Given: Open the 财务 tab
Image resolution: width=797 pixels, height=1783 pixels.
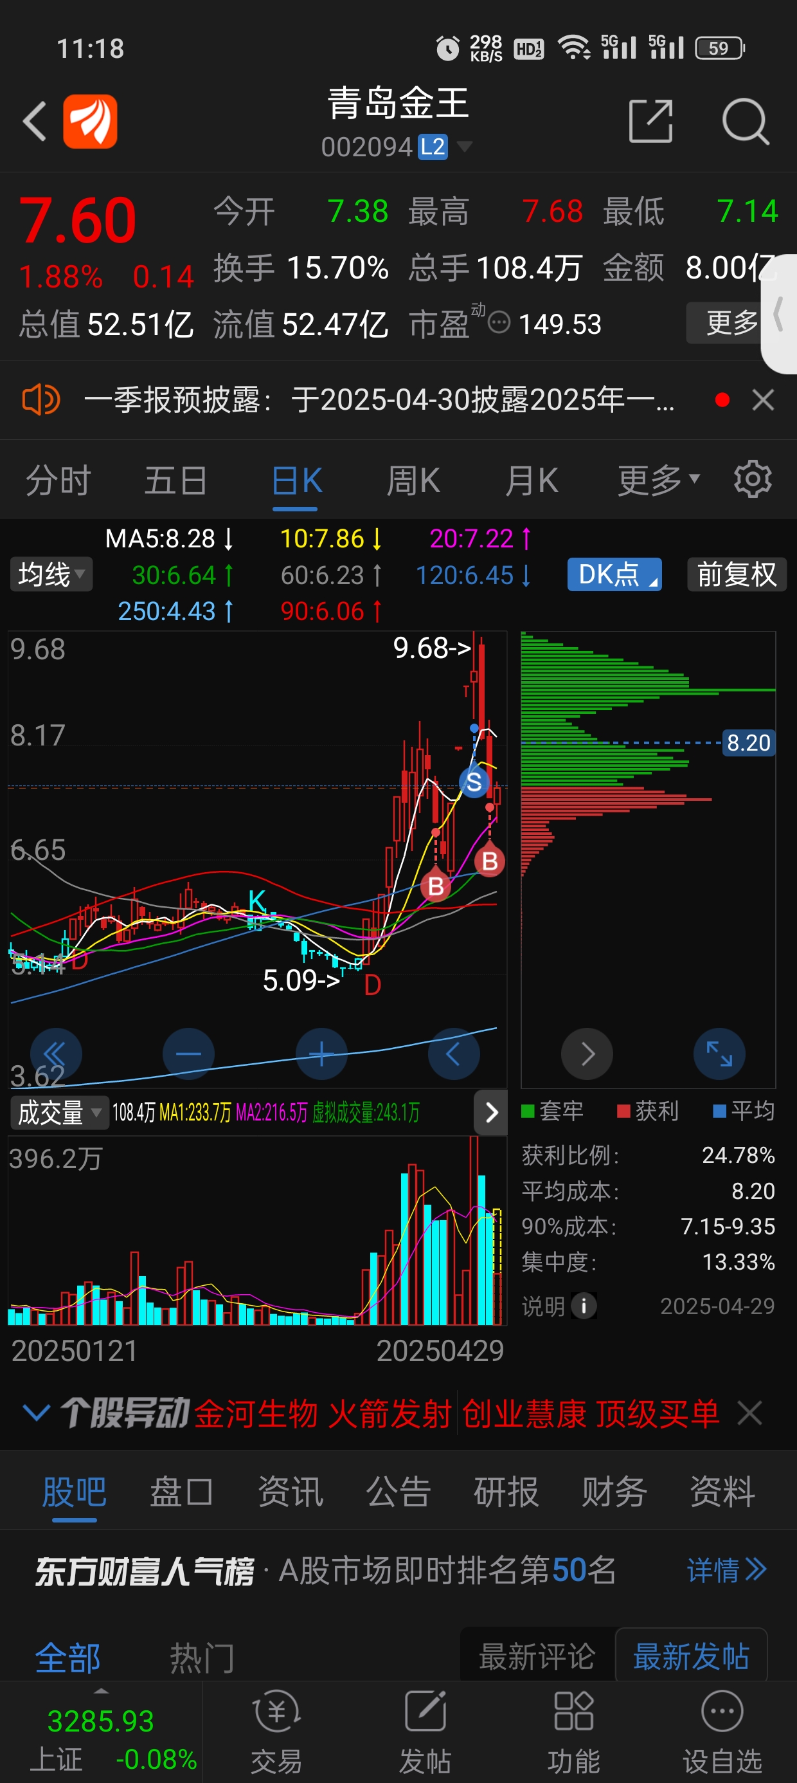Looking at the screenshot, I should (x=614, y=1492).
